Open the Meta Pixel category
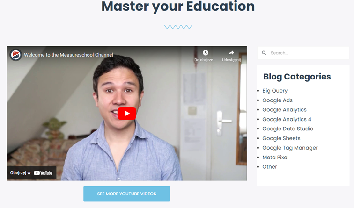Viewport: 354px width, 208px height. 275,158
